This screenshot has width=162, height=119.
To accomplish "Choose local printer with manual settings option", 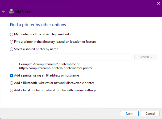I will (x=11, y=90).
